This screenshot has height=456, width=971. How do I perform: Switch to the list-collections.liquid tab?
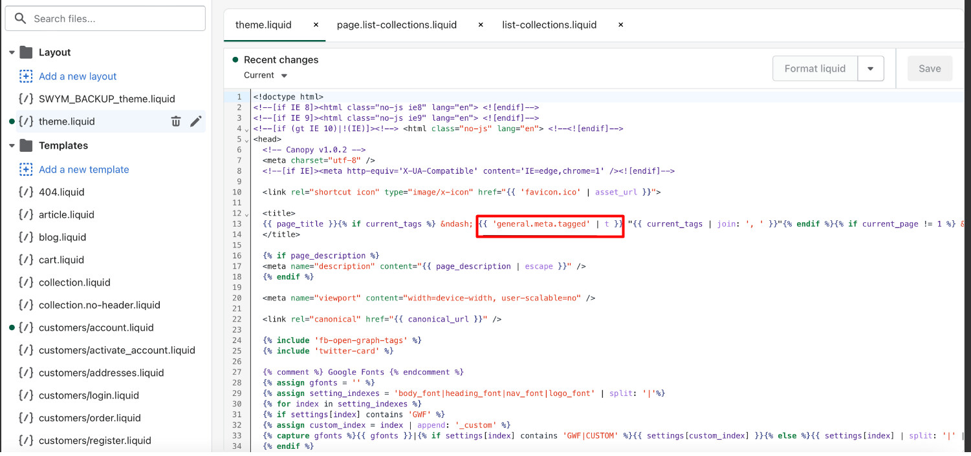[549, 25]
